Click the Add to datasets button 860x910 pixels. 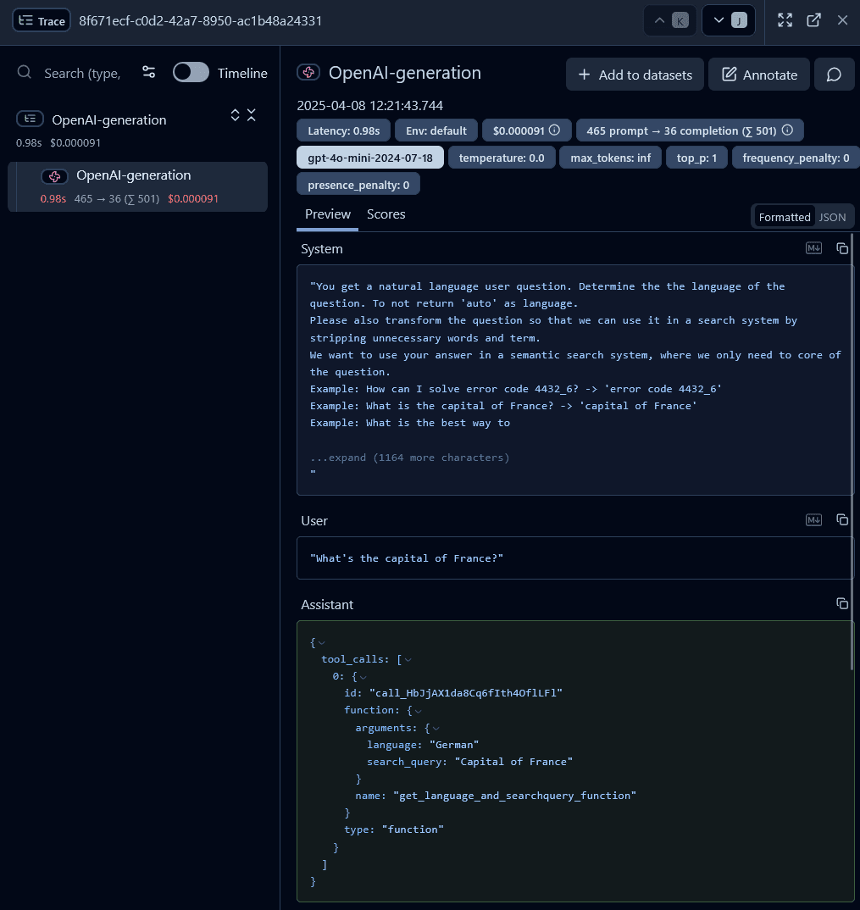pyautogui.click(x=635, y=75)
